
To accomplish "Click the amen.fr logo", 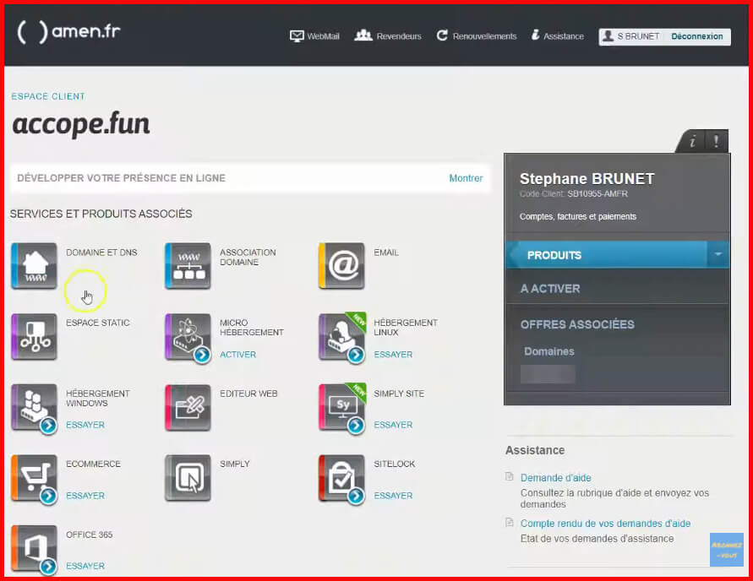I will [x=68, y=31].
